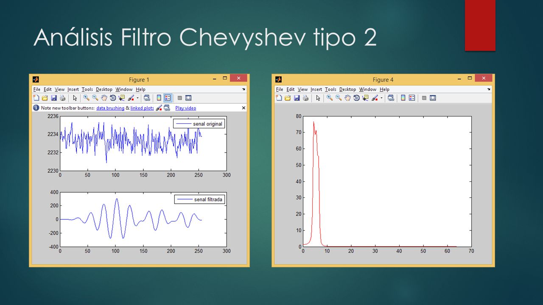543x305 pixels.
Task: Open Edit menu in Figure 1
Action: pyautogui.click(x=48, y=89)
